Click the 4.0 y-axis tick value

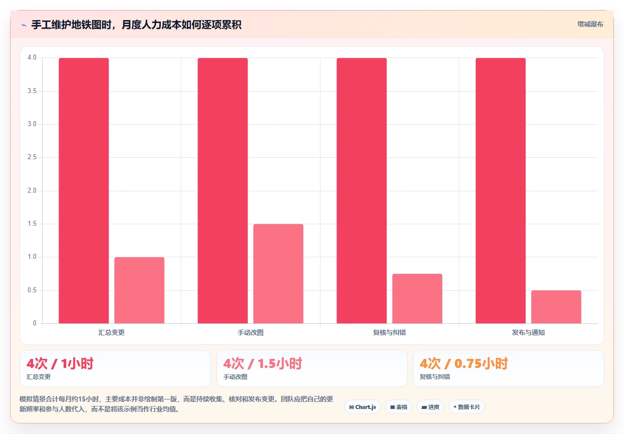tap(32, 58)
